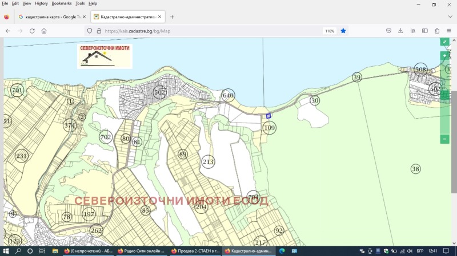Image resolution: width=457 pixels, height=256 pixels.
Task: Zoom out with the map minus button
Action: coord(444,139)
